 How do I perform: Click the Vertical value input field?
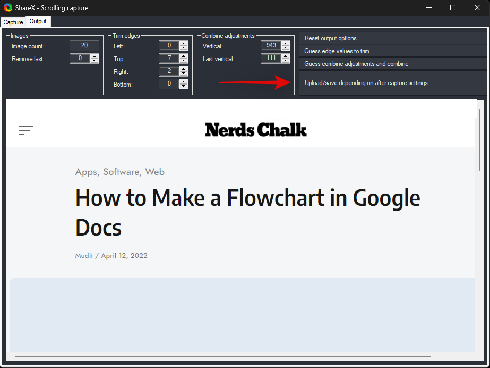[271, 46]
